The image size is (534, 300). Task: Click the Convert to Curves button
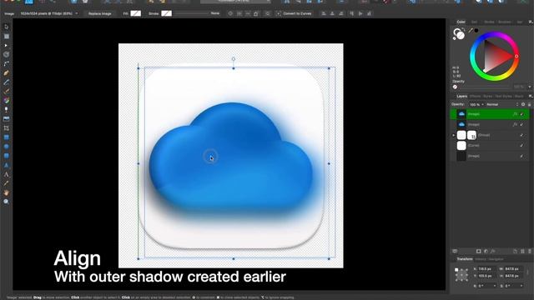coord(294,13)
